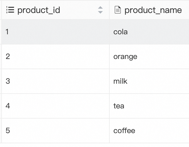This screenshot has height=147, width=189.
Task: Click empty space right of the word coffee
Action: point(161,131)
